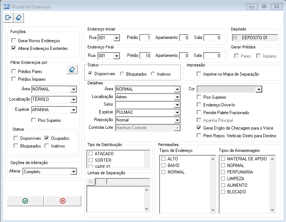Click Prédio field in Endereço Inicial
The height and width of the screenshot is (222, 286).
pyautogui.click(x=145, y=38)
